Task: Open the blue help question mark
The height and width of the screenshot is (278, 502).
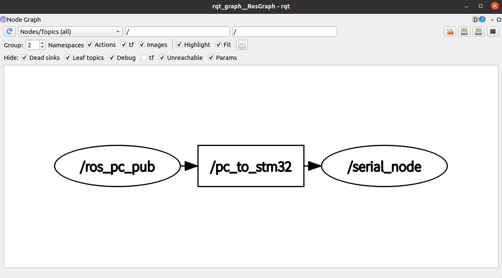Action: [482, 20]
